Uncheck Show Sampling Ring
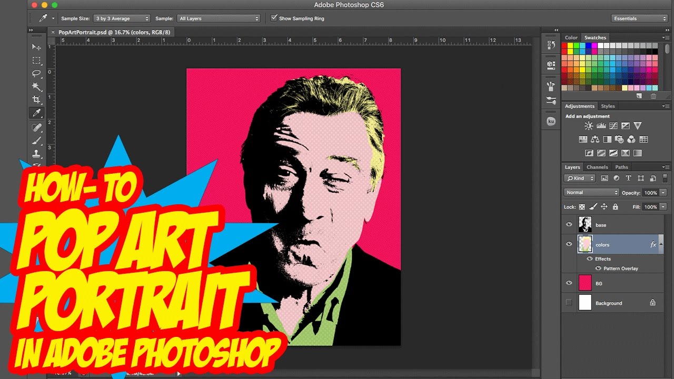Viewport: 674px width, 379px height. [x=274, y=18]
